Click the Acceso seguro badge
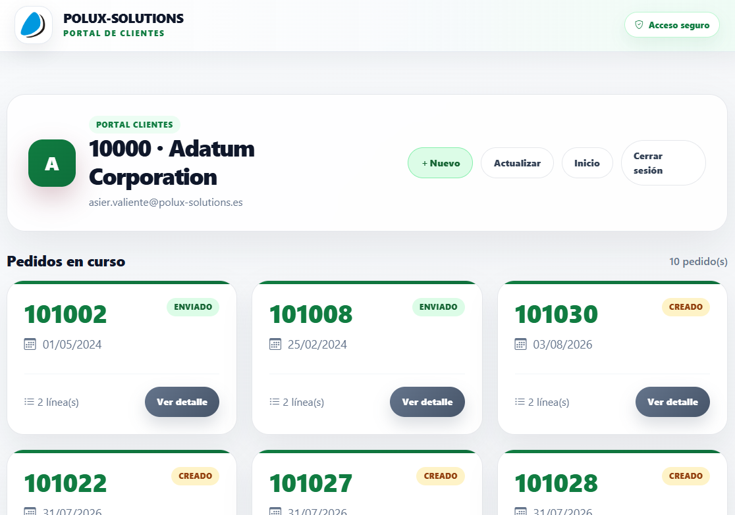Image resolution: width=735 pixels, height=515 pixels. [672, 25]
